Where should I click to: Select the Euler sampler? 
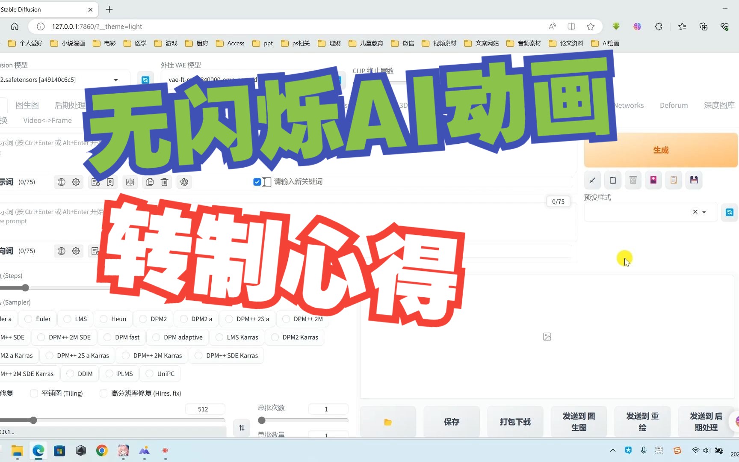(38, 319)
